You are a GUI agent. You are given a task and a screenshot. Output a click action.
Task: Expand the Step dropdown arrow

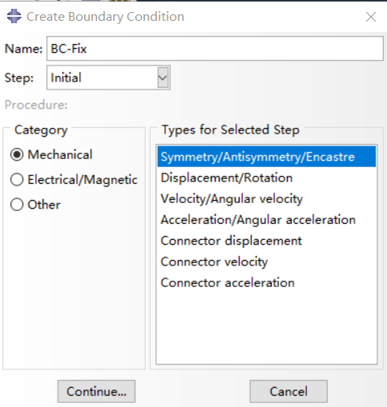[163, 78]
